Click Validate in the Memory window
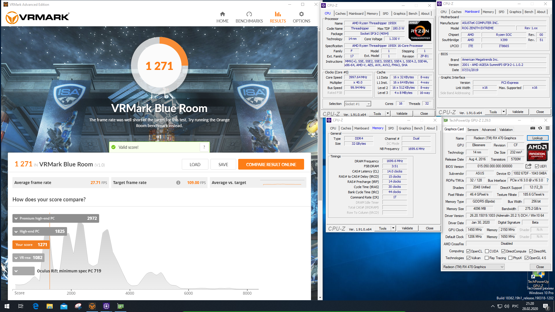 click(407, 228)
